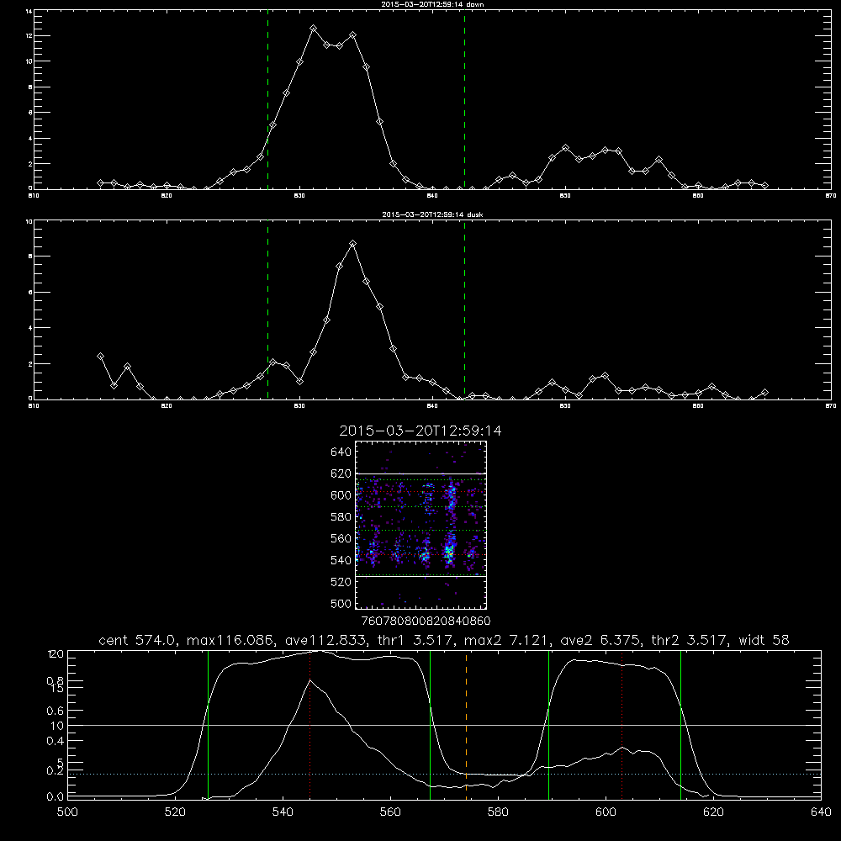Click the red dotted line near 603 in bottom plot
The image size is (841, 841).
pos(622,725)
